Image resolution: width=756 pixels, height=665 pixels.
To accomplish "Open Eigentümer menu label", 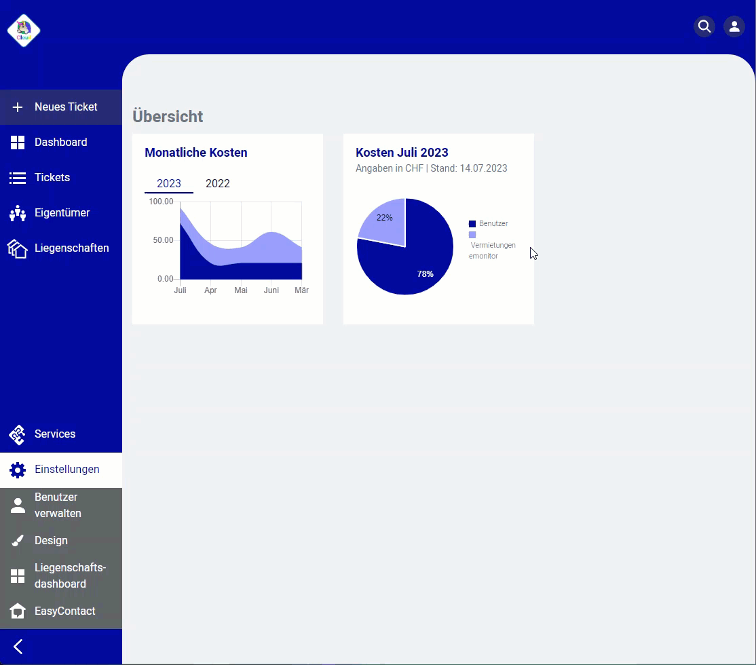I will 62,212.
